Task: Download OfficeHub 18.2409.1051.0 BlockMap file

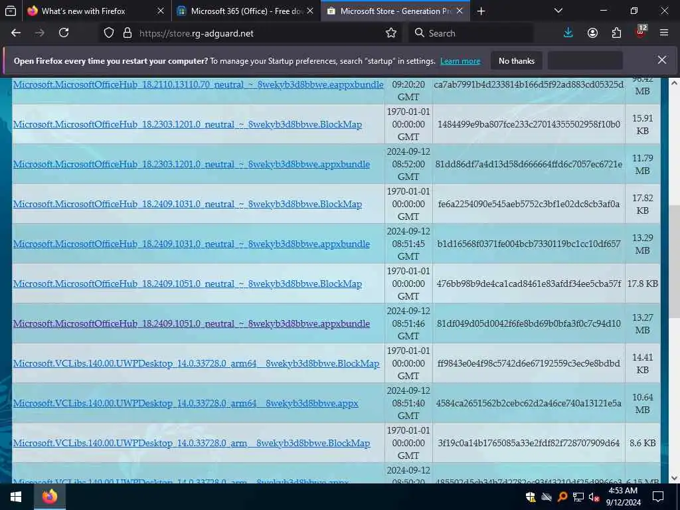Action: click(187, 284)
